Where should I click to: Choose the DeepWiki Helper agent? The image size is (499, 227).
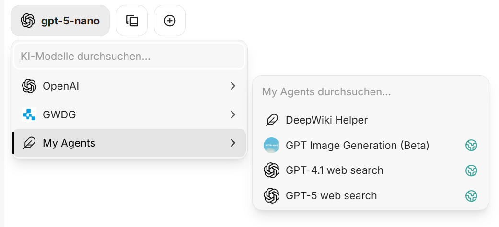pos(326,120)
